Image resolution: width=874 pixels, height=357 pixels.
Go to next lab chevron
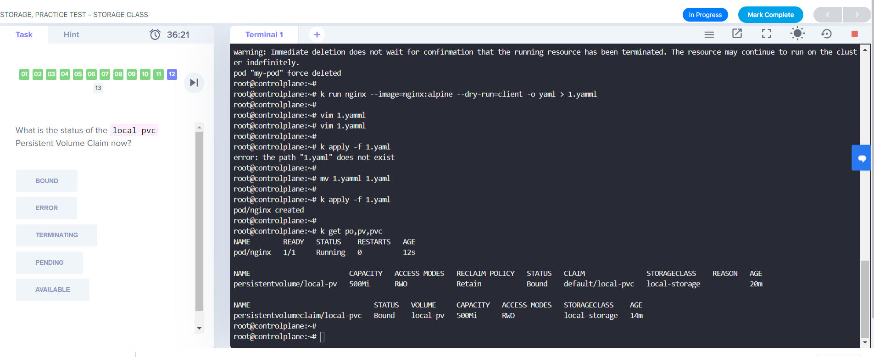click(857, 15)
